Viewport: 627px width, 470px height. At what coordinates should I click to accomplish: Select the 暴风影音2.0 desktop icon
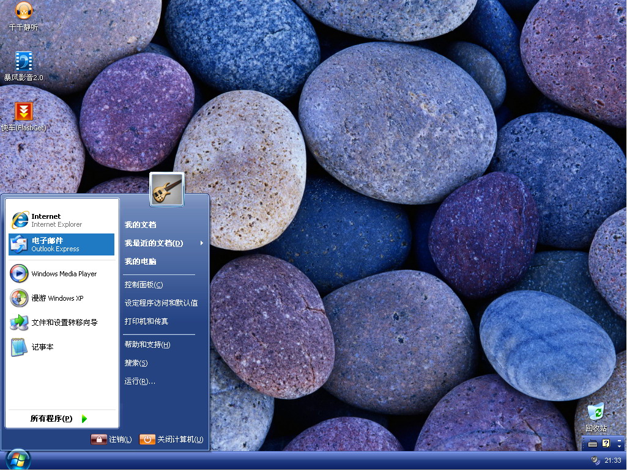click(x=24, y=67)
